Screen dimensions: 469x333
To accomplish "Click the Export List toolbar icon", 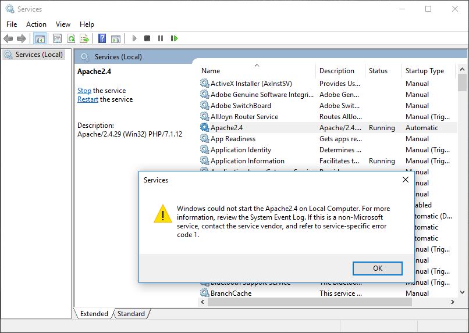I will pyautogui.click(x=84, y=38).
